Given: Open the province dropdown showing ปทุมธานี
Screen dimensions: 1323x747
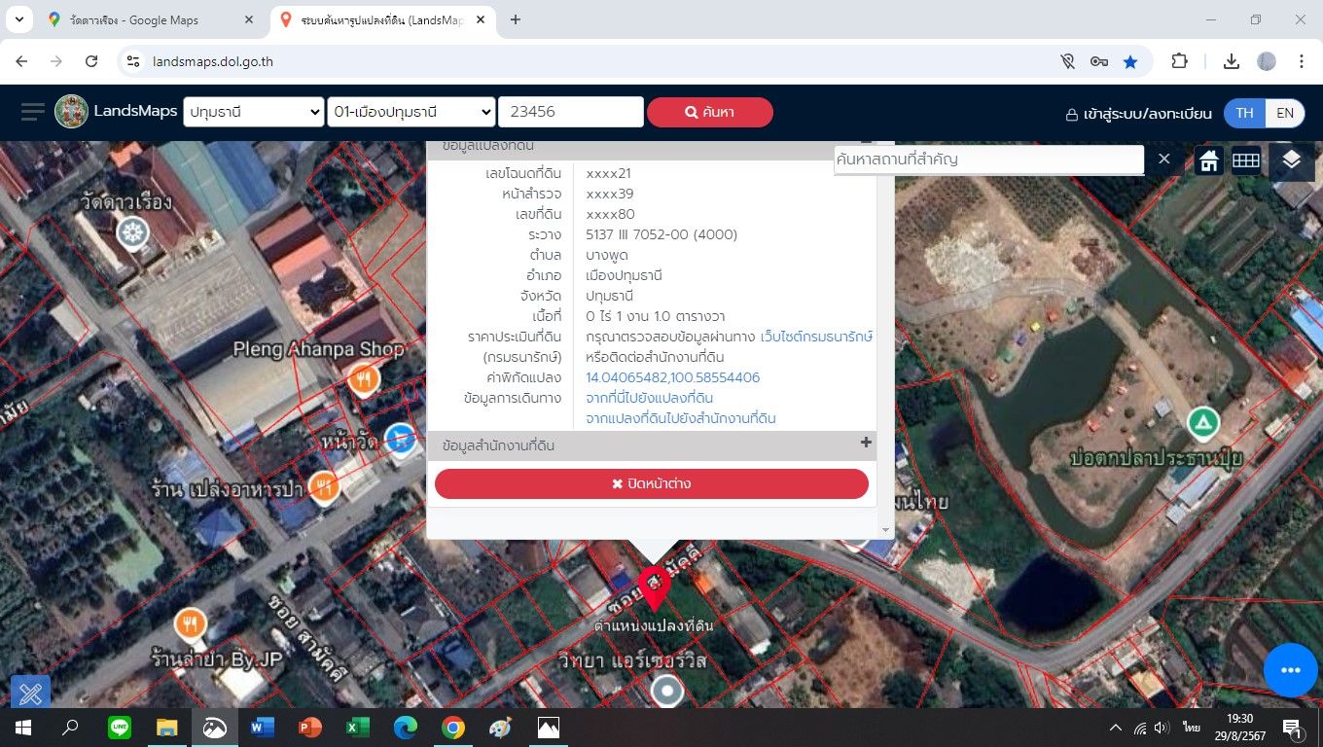Looking at the screenshot, I should [253, 112].
